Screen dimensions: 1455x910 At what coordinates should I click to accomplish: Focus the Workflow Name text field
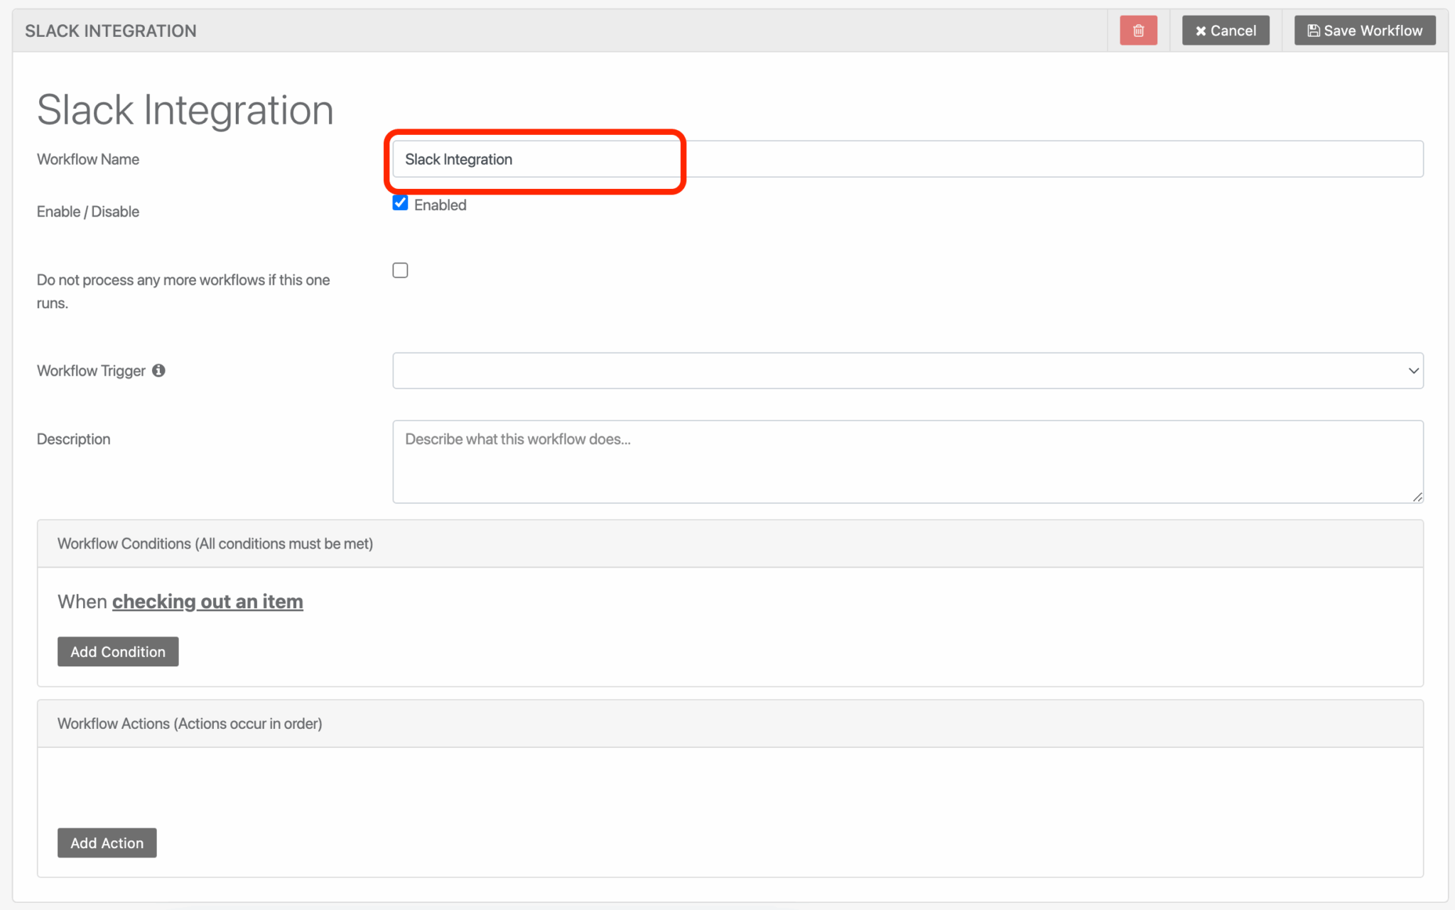click(x=907, y=159)
